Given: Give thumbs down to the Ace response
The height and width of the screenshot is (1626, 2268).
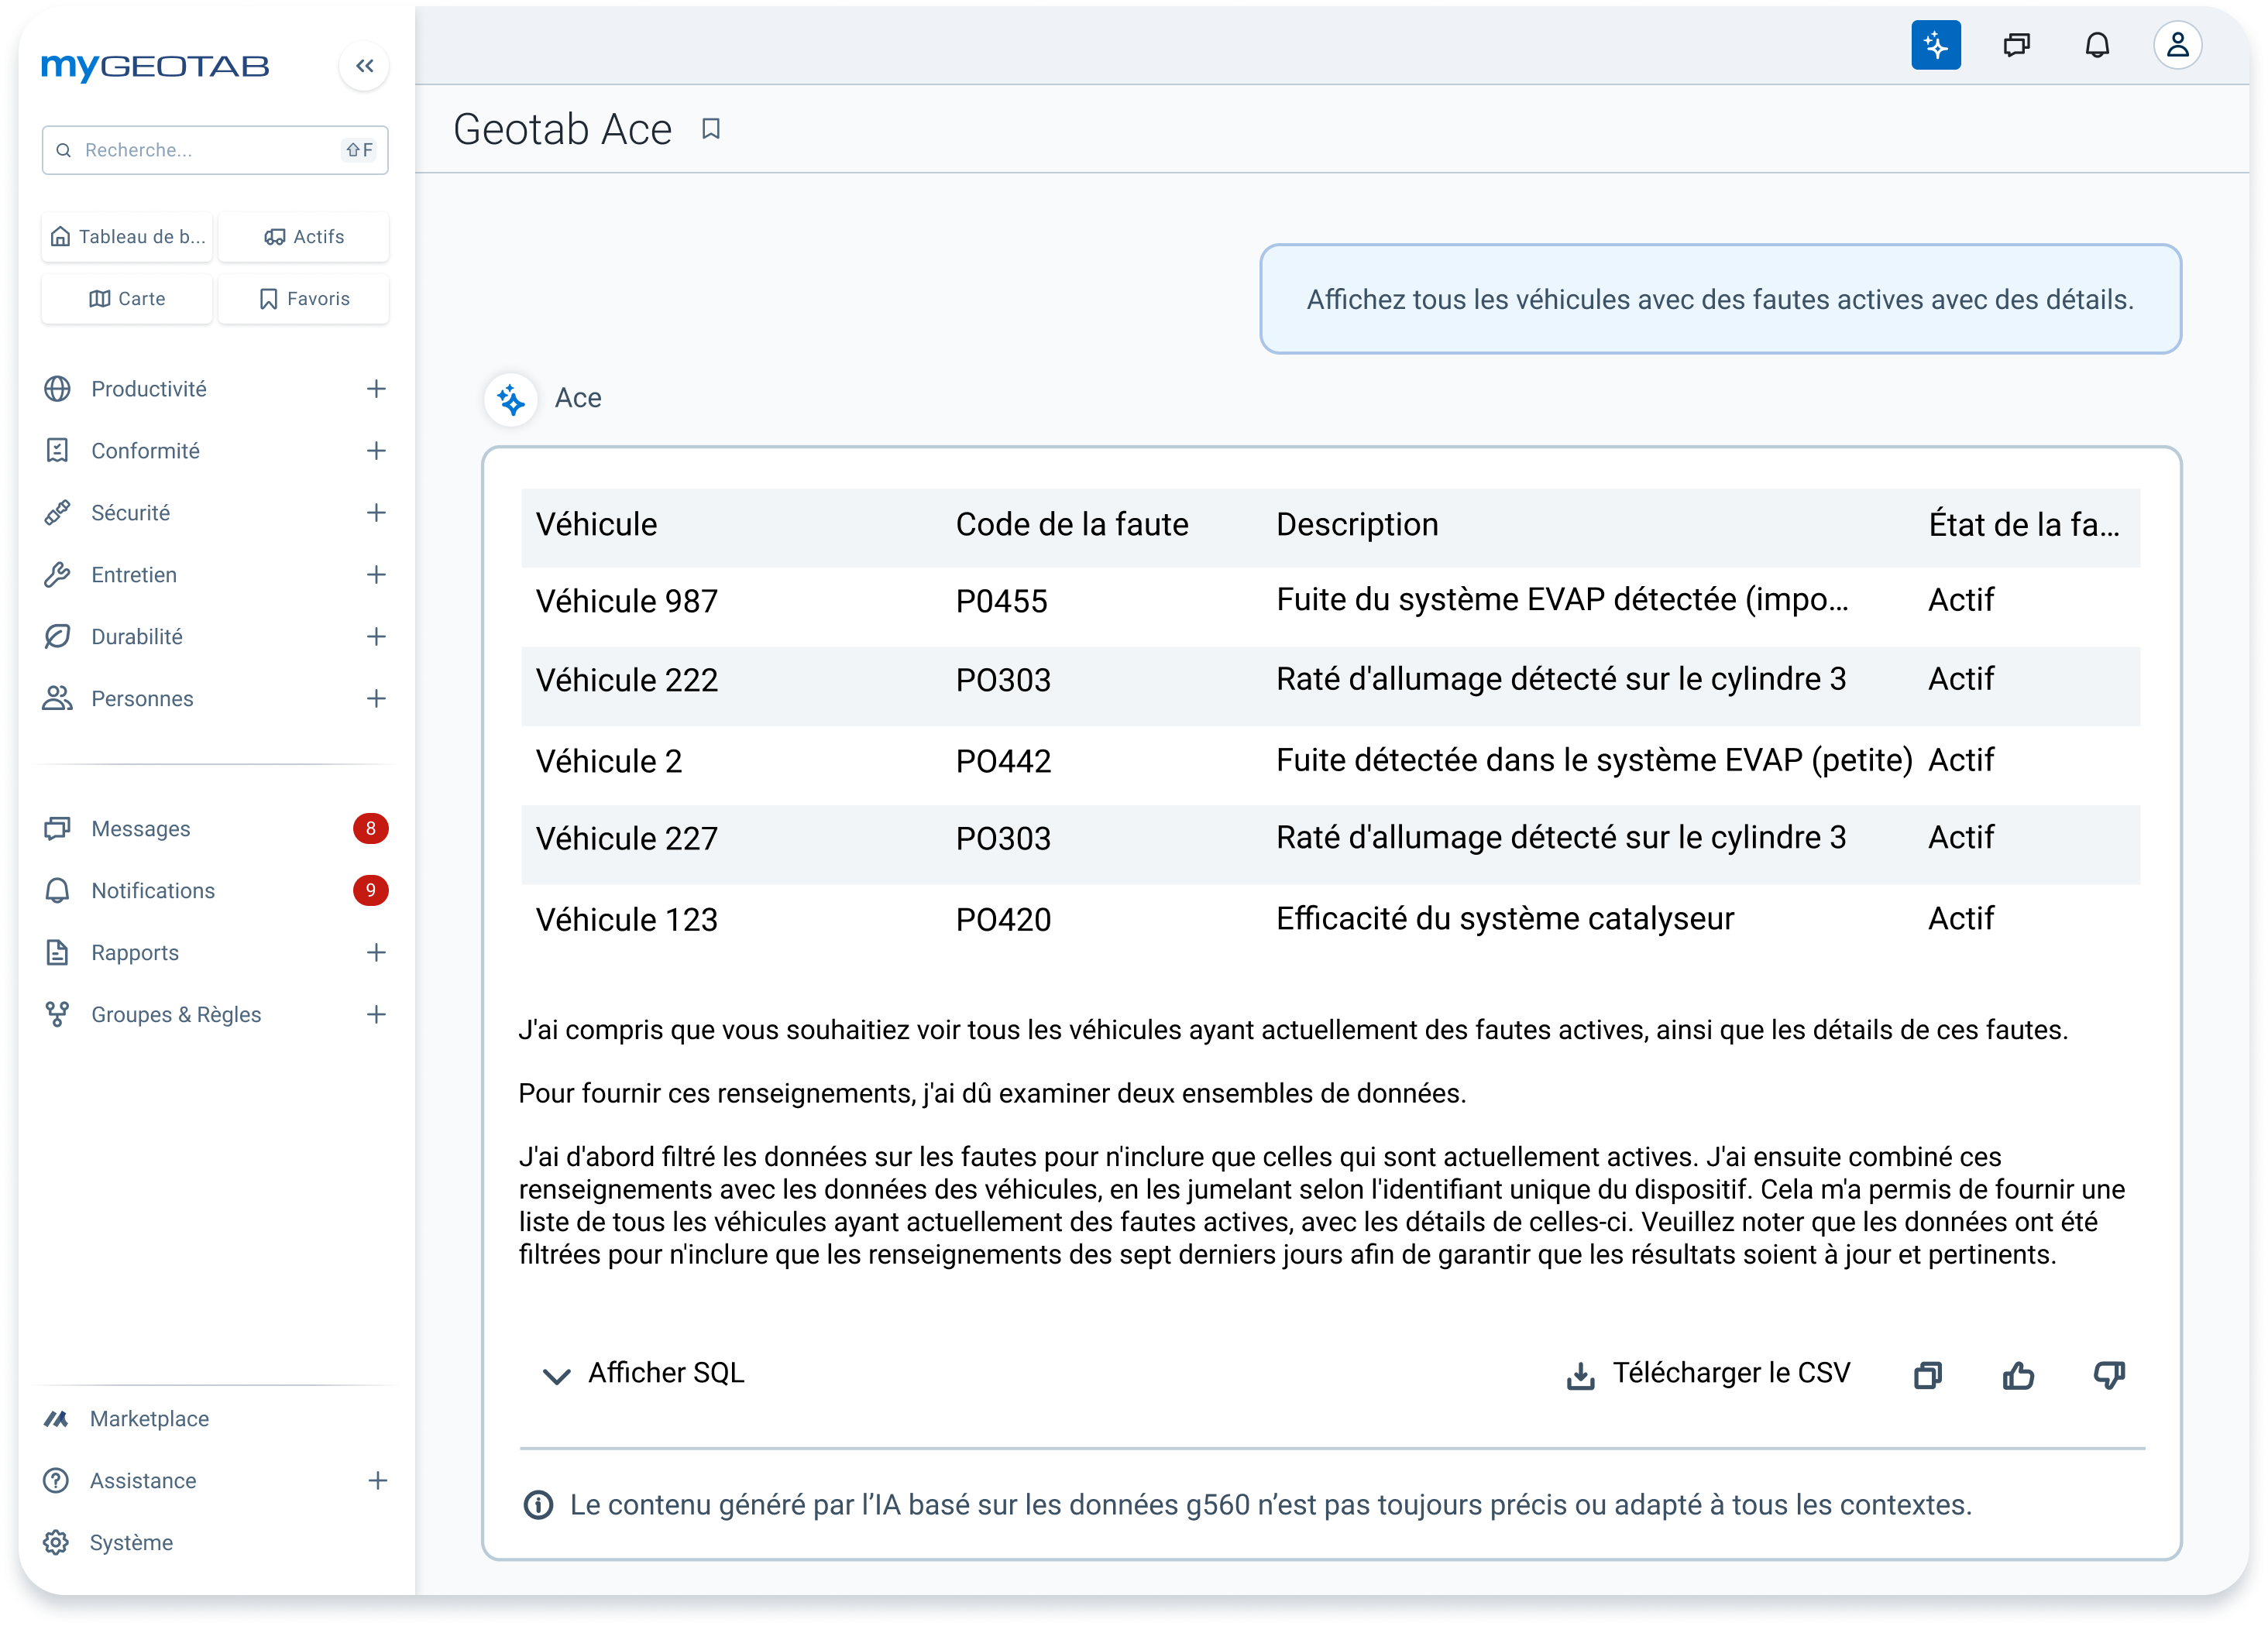Looking at the screenshot, I should pyautogui.click(x=2109, y=1375).
